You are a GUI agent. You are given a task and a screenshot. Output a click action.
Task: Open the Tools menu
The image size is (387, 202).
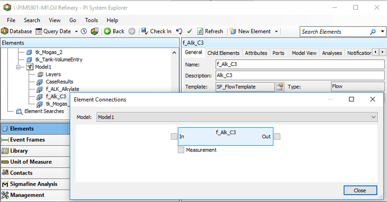tap(91, 20)
